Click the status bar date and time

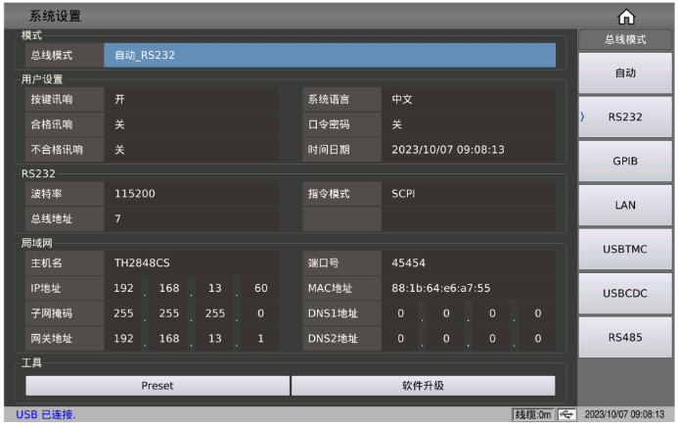click(624, 414)
